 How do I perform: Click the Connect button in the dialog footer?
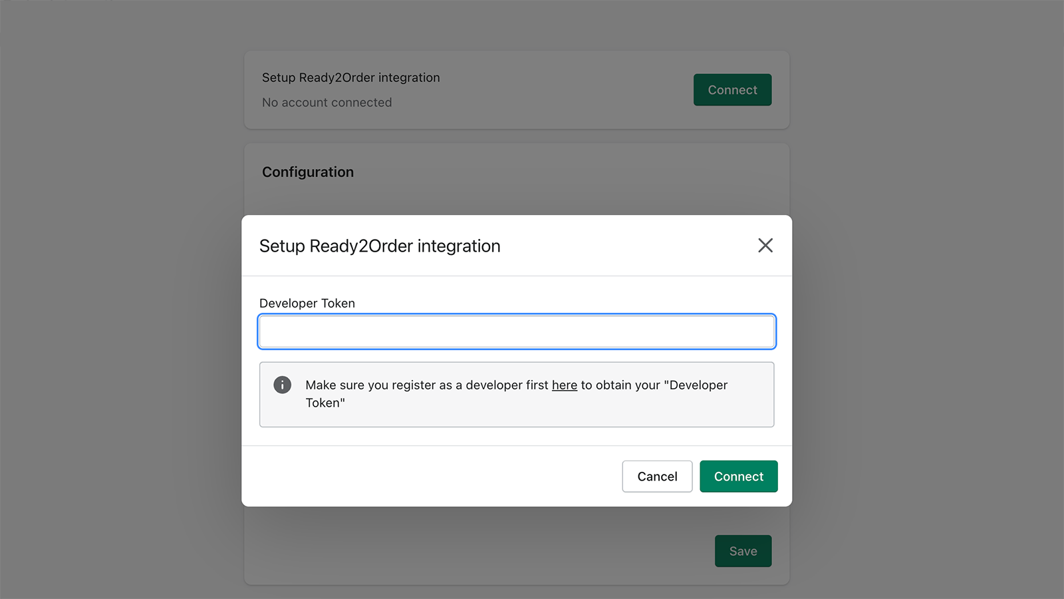[x=738, y=477]
